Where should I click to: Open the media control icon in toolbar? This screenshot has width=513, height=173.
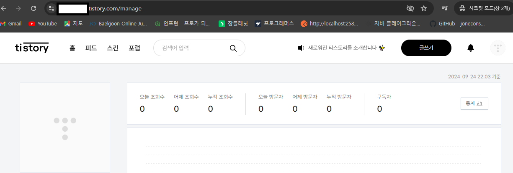[445, 8]
